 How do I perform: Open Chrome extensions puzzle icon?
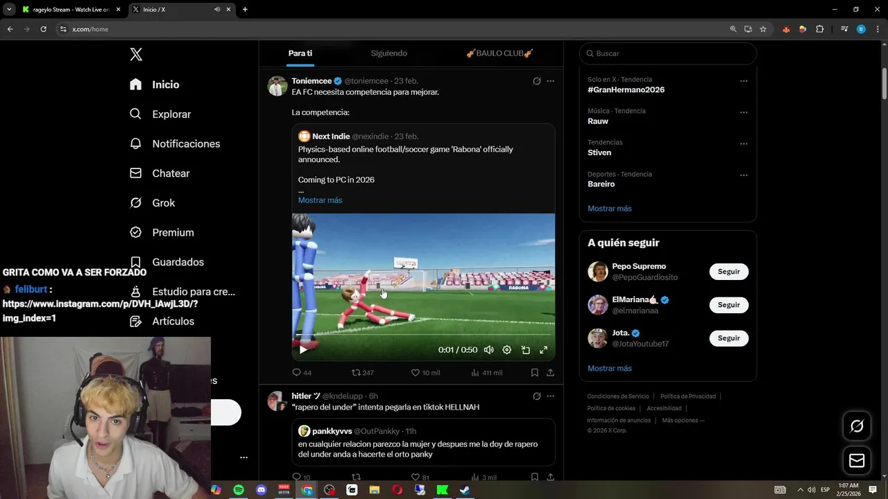point(820,29)
